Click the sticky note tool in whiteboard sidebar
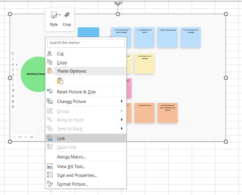Viewport: 242px width, 195px height. click(13, 75)
